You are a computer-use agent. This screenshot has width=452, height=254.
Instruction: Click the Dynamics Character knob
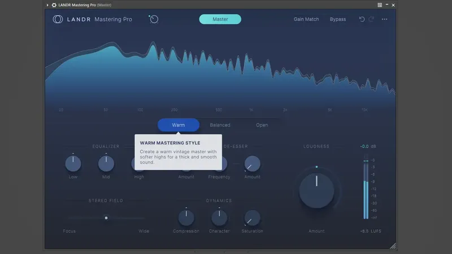click(219, 218)
